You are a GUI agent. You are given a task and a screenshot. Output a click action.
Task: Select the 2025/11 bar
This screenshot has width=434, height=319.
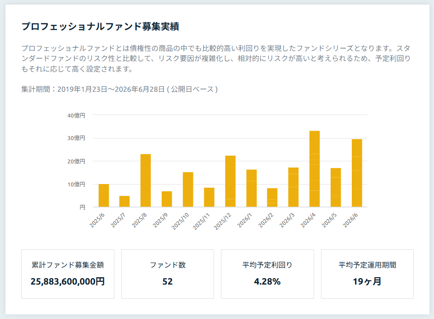click(x=209, y=197)
